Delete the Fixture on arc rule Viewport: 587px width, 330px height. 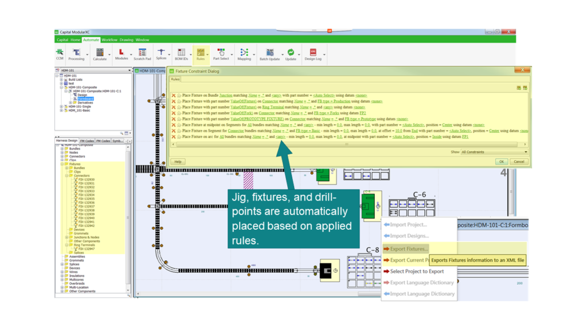click(x=174, y=137)
